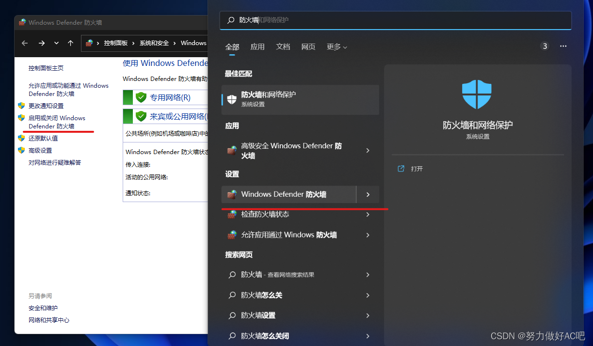Click the shield icon beside 高级设置
593x346 pixels.
21,150
